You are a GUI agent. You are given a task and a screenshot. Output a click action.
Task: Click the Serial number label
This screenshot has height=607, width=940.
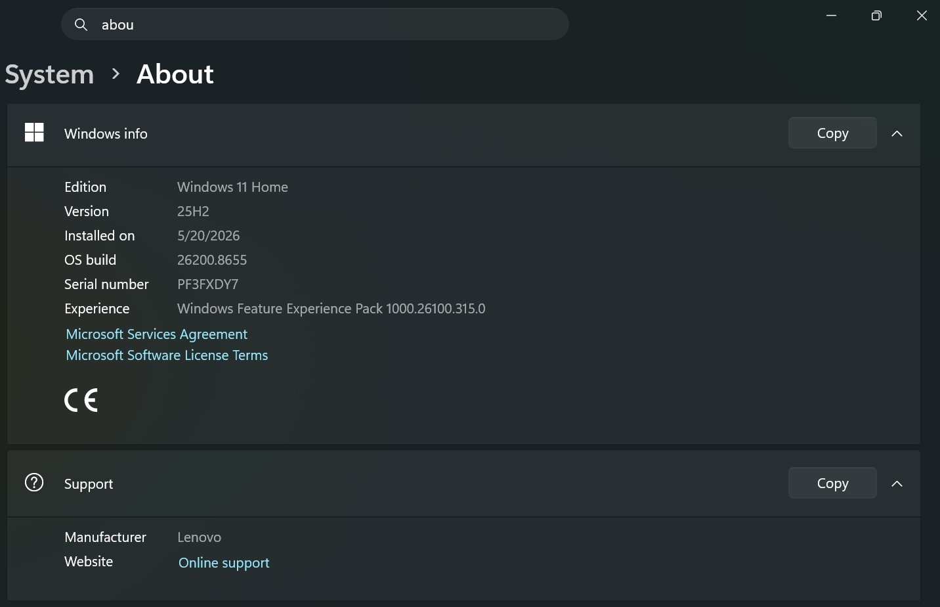[x=106, y=284]
